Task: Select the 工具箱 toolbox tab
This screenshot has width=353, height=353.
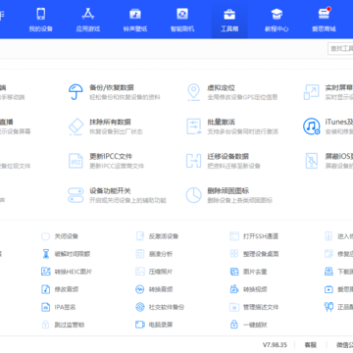Action: tap(229, 20)
